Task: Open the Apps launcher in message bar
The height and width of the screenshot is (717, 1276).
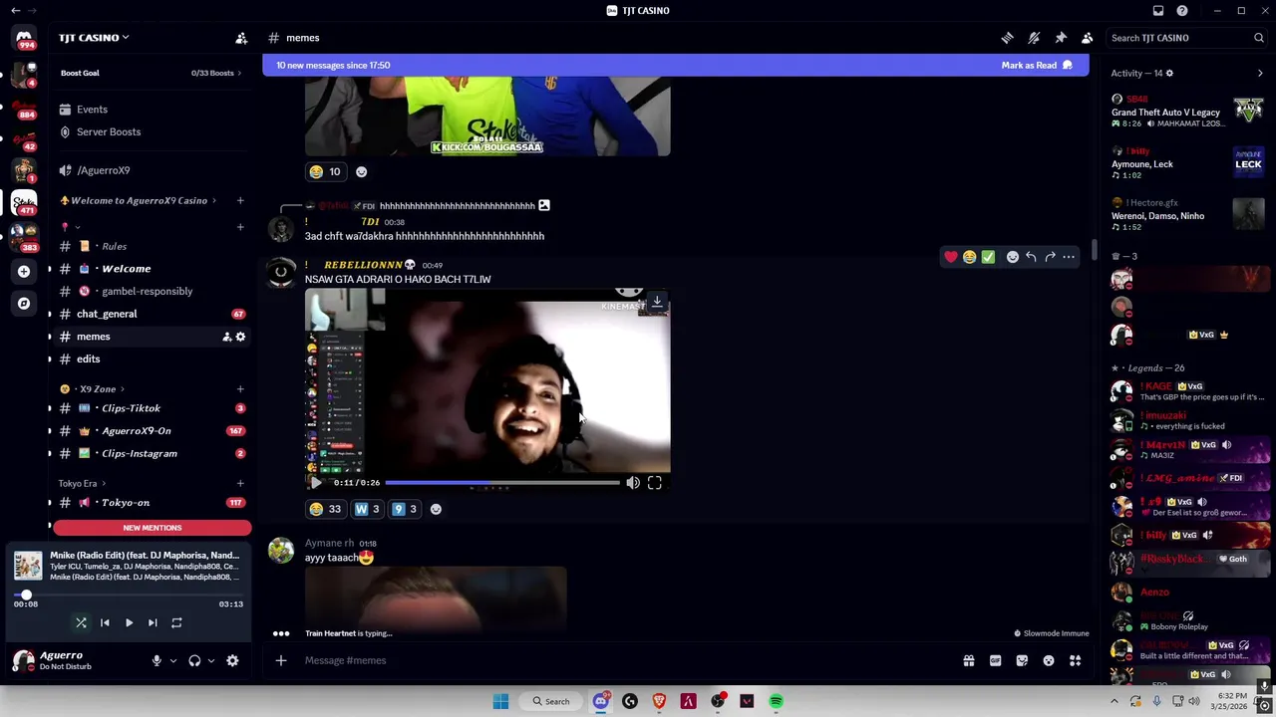Action: (x=1076, y=660)
